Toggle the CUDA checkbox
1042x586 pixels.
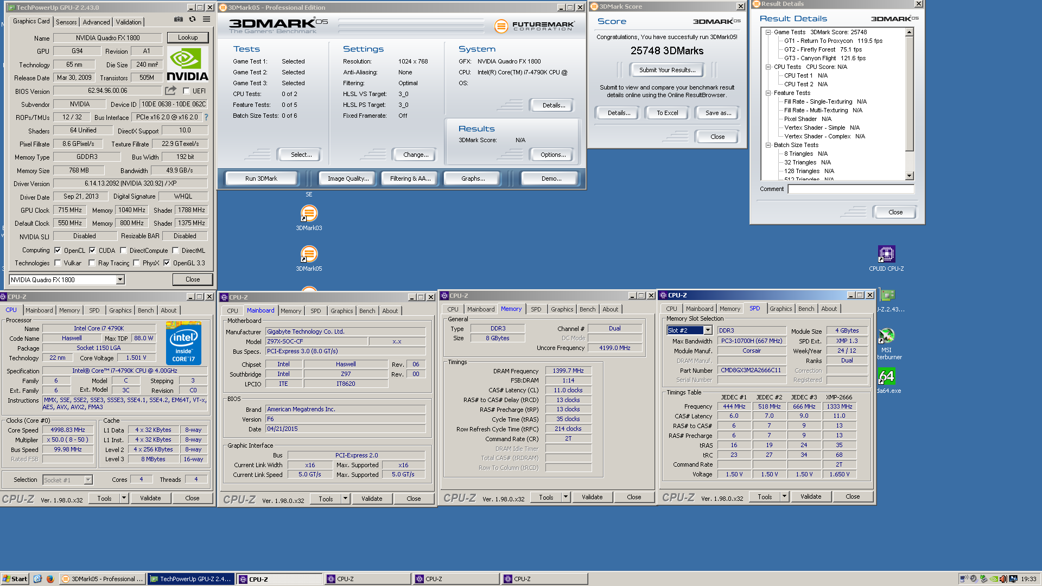point(92,251)
